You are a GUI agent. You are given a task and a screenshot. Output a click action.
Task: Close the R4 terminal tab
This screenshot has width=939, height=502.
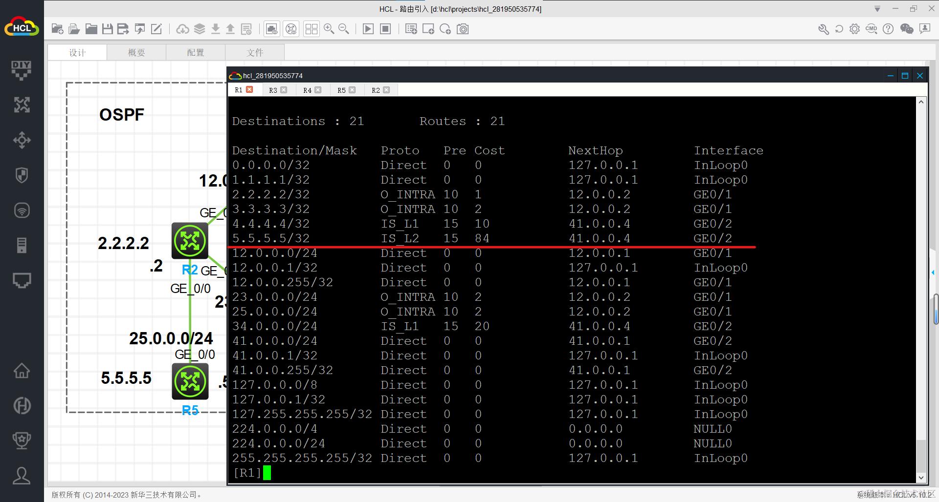(318, 90)
